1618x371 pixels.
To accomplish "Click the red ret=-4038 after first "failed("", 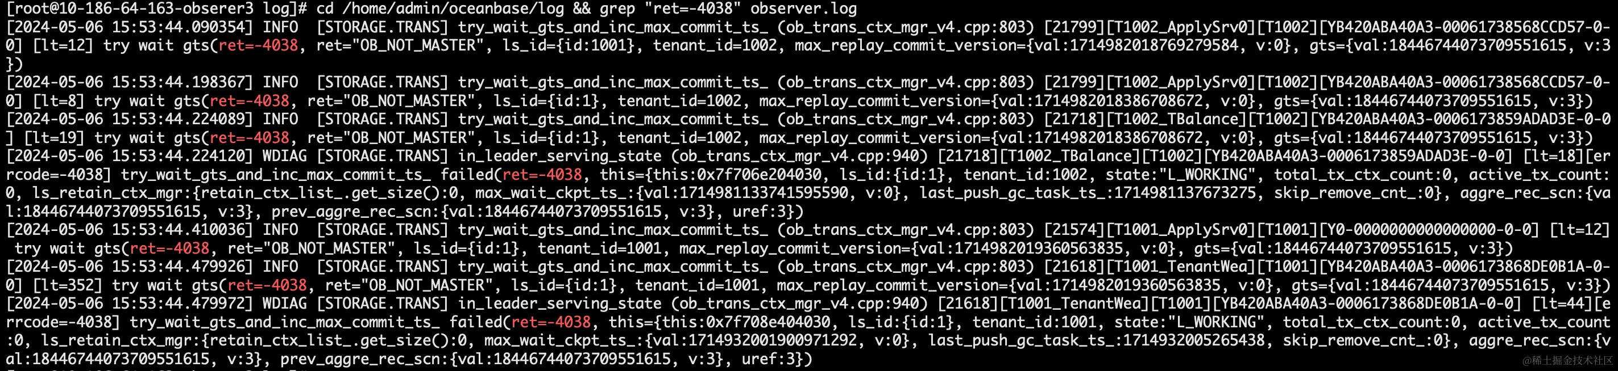I will coord(543,175).
